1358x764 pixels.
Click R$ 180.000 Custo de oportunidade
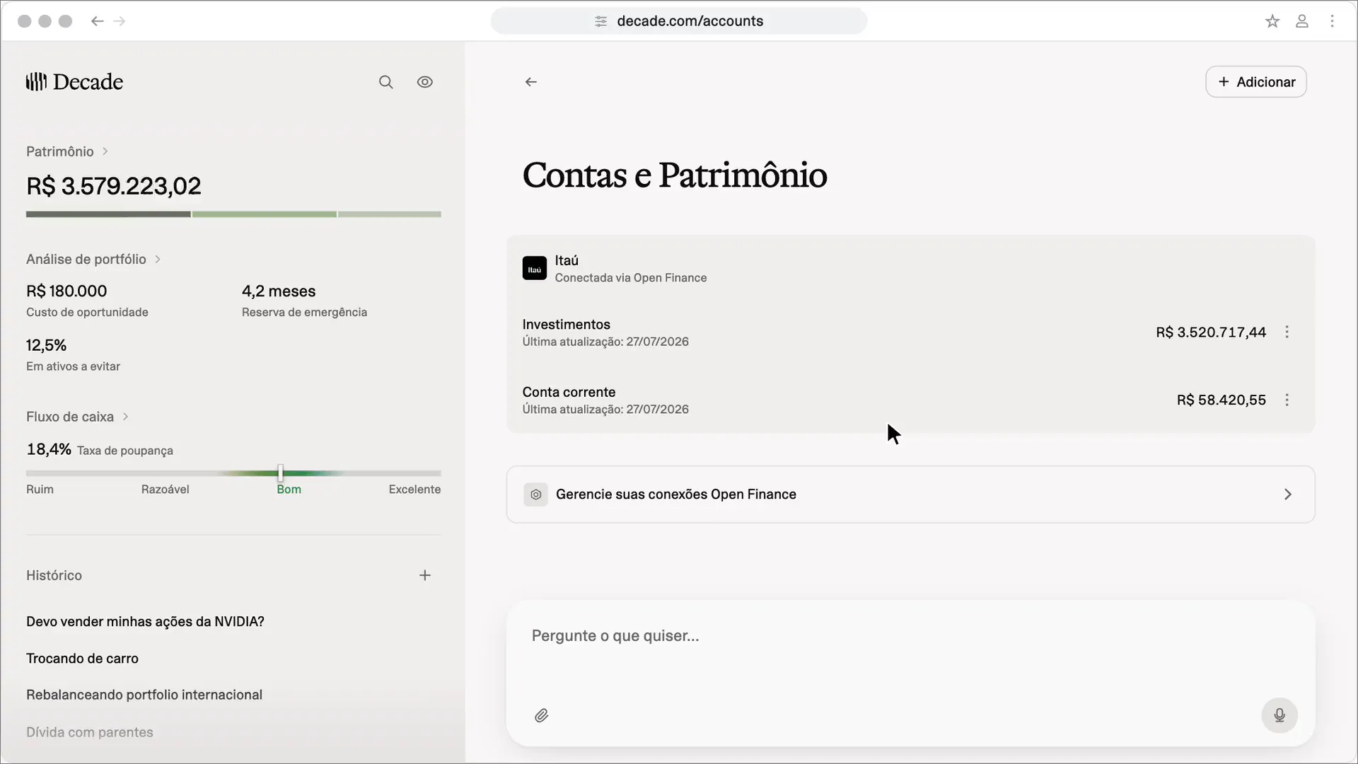pos(87,301)
